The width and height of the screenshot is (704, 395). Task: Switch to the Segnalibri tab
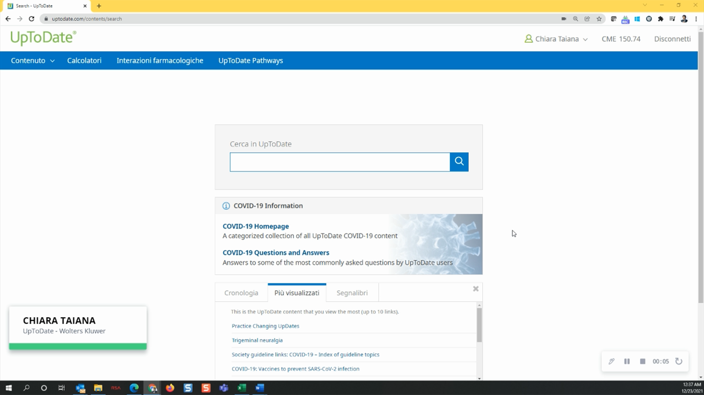click(x=352, y=293)
